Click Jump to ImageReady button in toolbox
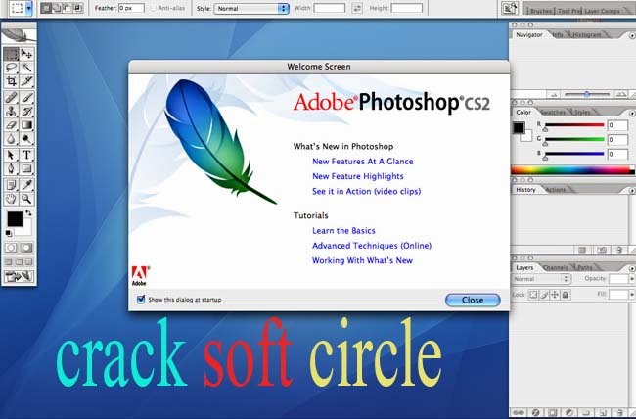Image resolution: width=636 pixels, height=419 pixels. point(19,276)
